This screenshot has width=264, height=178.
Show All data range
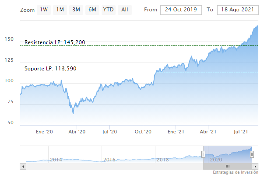pos(125,10)
